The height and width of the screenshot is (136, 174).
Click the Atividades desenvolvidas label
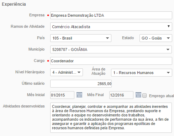(24, 106)
